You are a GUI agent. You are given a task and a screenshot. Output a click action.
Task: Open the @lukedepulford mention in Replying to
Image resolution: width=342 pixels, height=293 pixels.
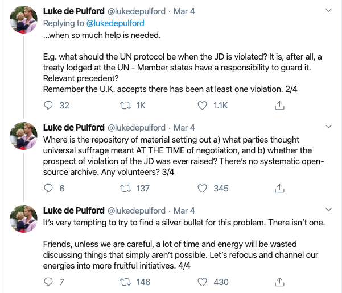pyautogui.click(x=116, y=23)
